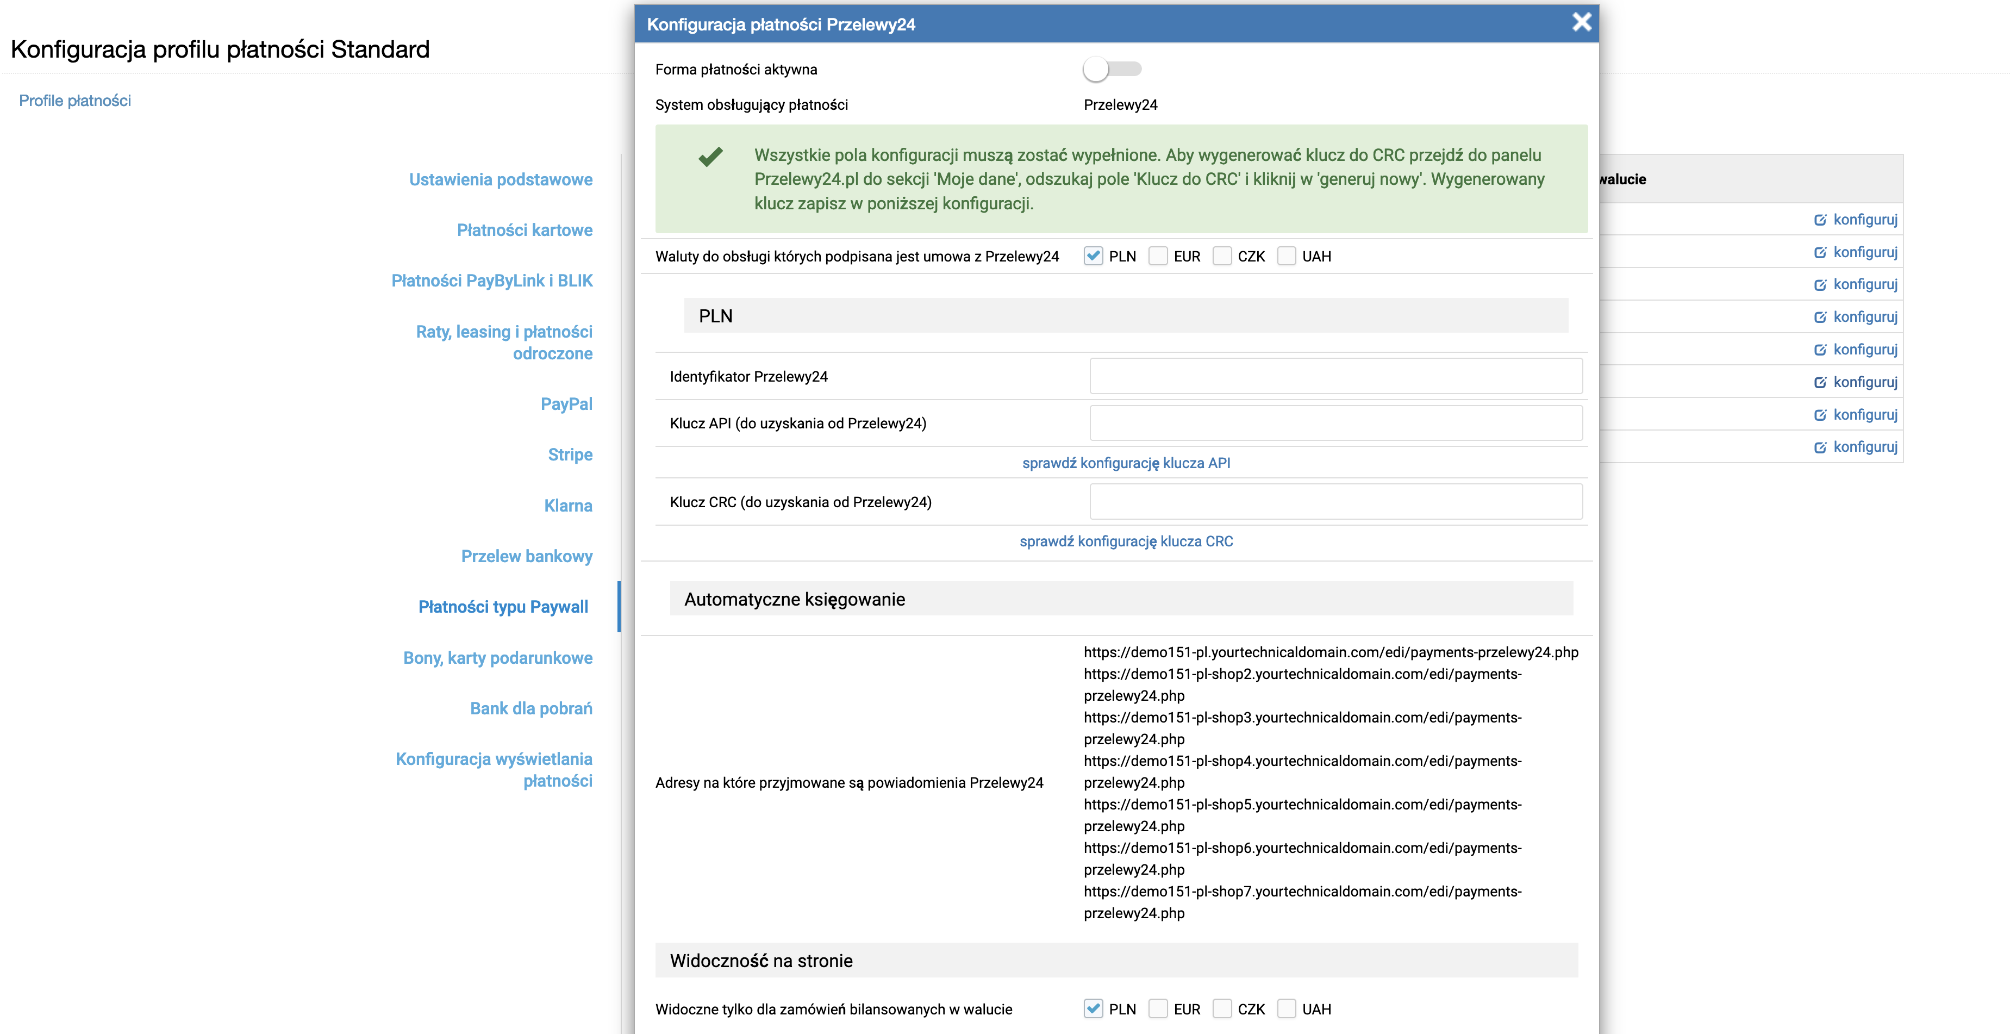Viewport: 2010px width, 1034px height.
Task: Open 'Bank dla pobrań' section
Action: coord(530,708)
